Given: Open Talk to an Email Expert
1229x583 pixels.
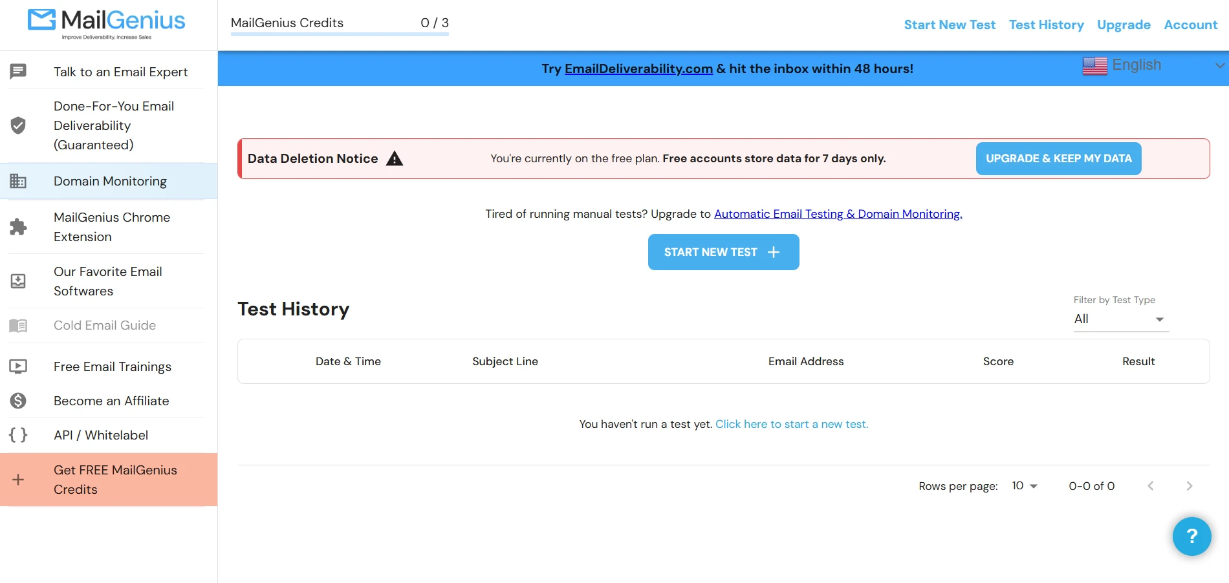Looking at the screenshot, I should point(109,72).
